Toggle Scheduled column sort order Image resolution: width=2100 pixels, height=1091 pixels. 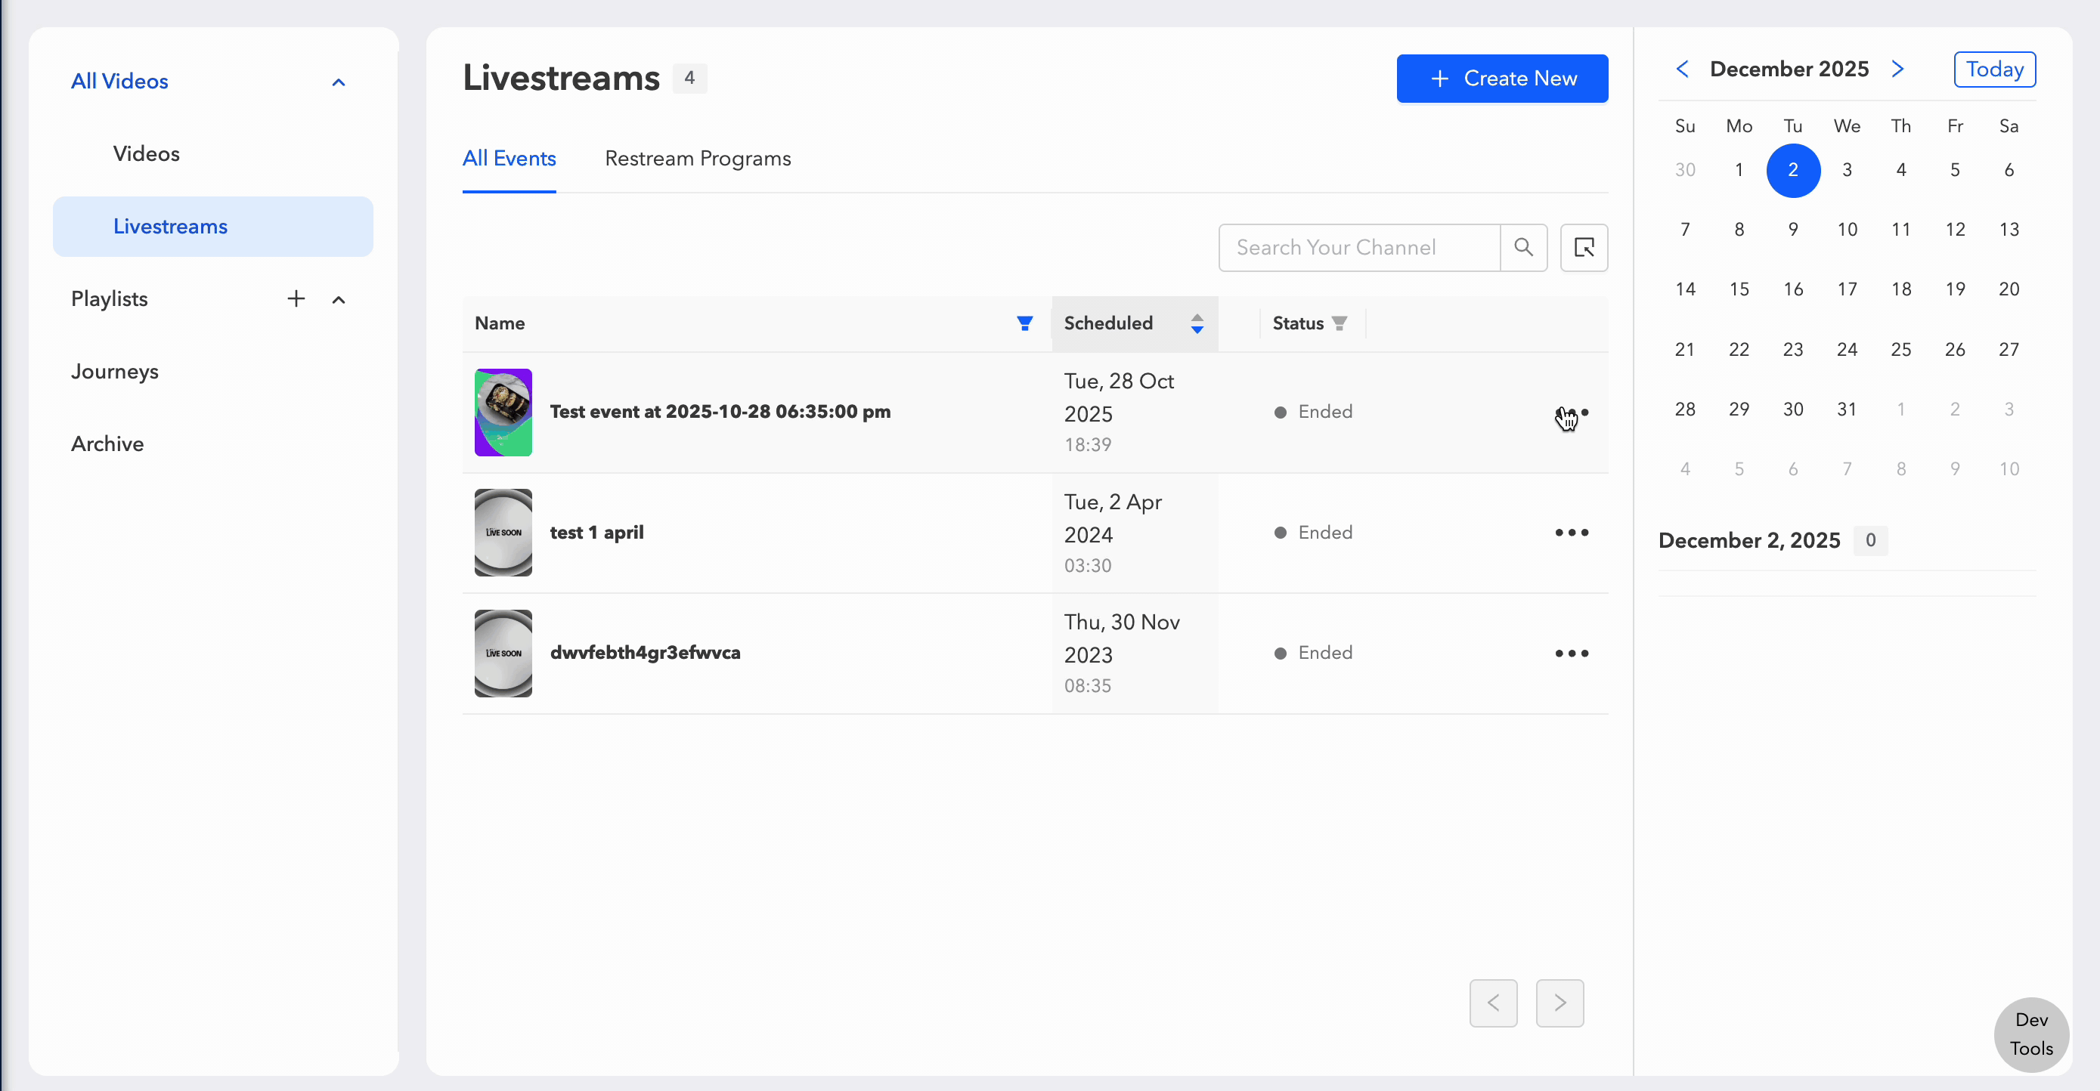[x=1196, y=323]
